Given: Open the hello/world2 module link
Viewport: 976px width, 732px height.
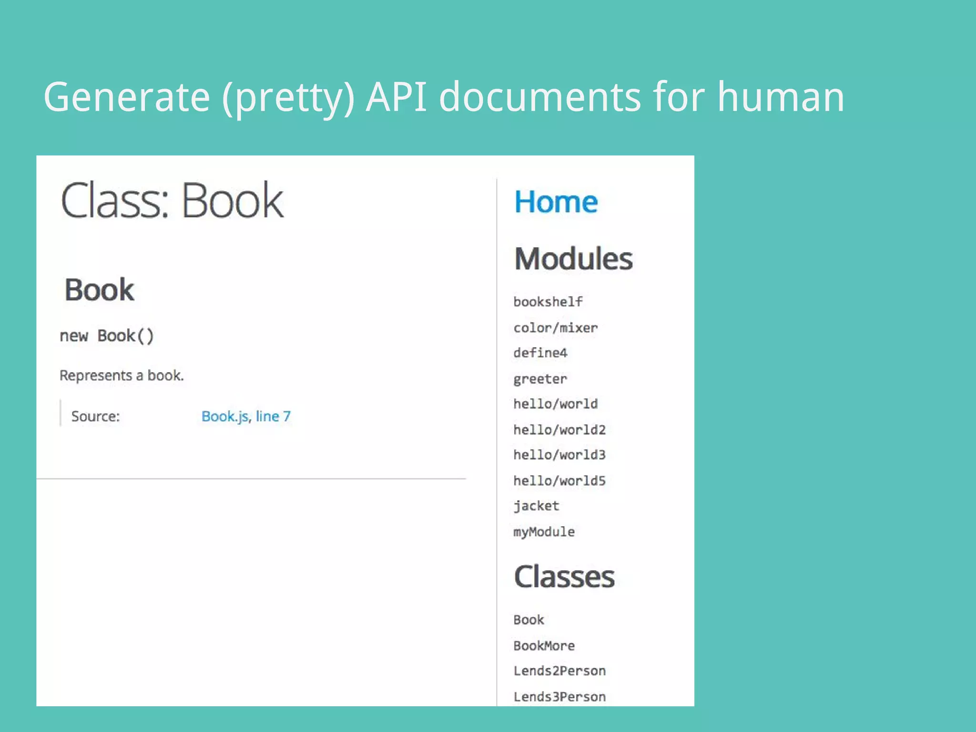Looking at the screenshot, I should (x=559, y=430).
